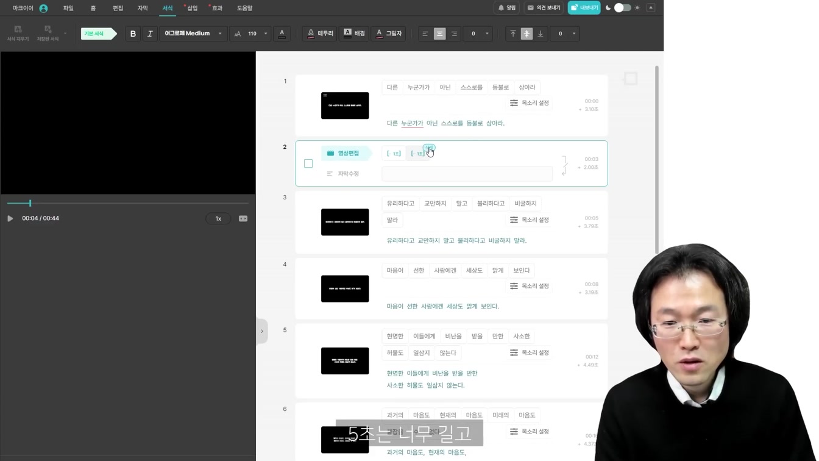Image resolution: width=819 pixels, height=461 pixels.
Task: Open 홈 menu
Action: point(93,8)
